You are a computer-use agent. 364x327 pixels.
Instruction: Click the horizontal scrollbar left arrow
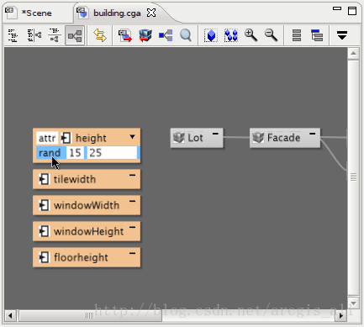click(x=10, y=316)
